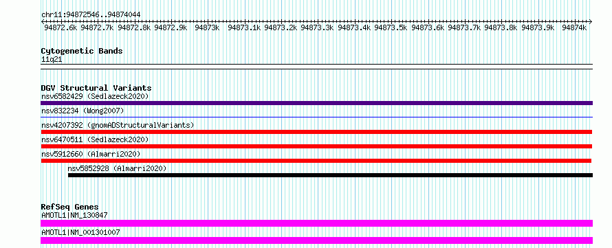Viewport: 612px width, 248px height.
Task: Open the AMOTL1|NM_001301007 gene label
Action: [80, 232]
